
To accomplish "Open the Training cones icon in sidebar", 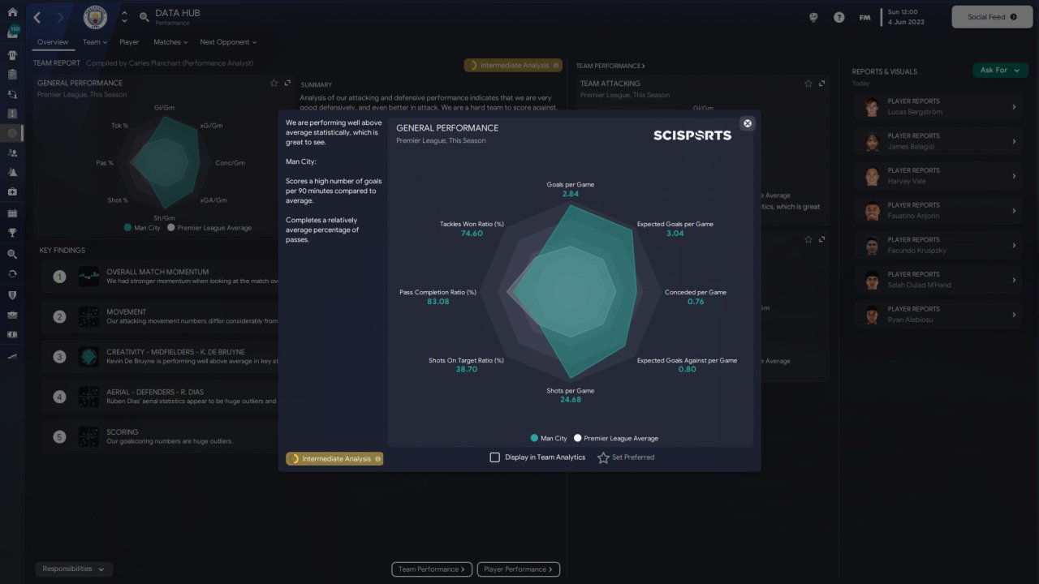I will tap(12, 173).
